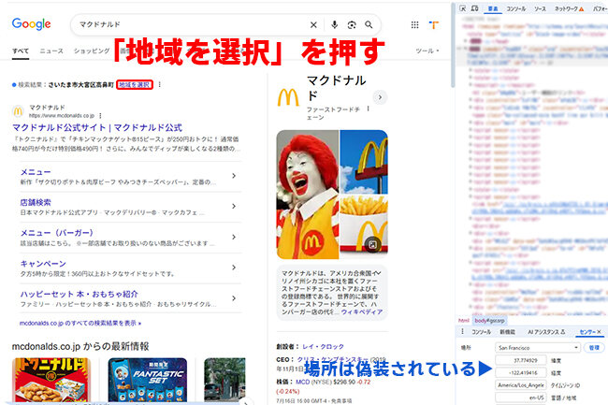Viewport: 608px width, 405px height.
Task: Open the 店舗検索 sitelink
Action: point(36,202)
